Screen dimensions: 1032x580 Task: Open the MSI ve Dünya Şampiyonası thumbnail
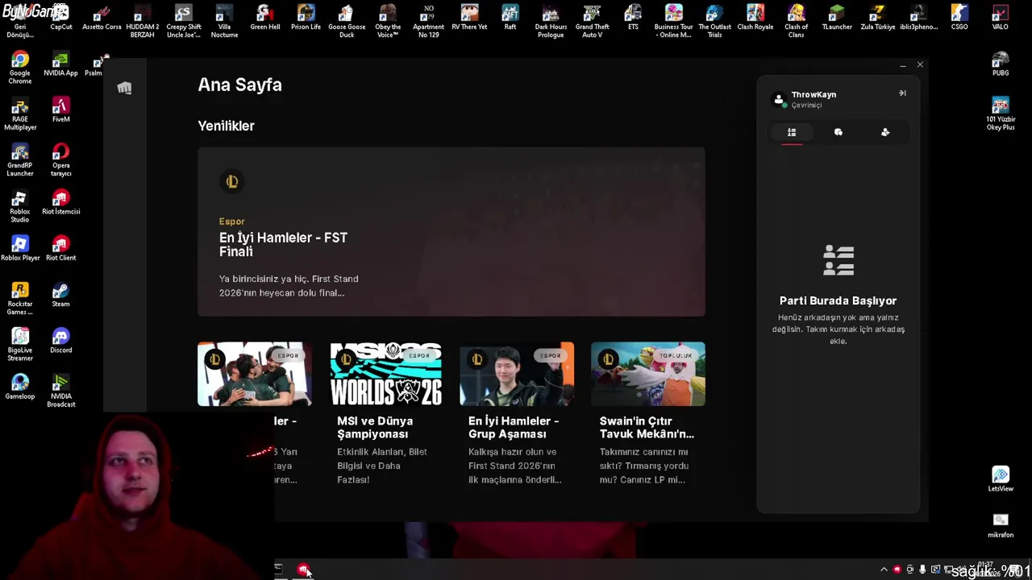point(385,374)
